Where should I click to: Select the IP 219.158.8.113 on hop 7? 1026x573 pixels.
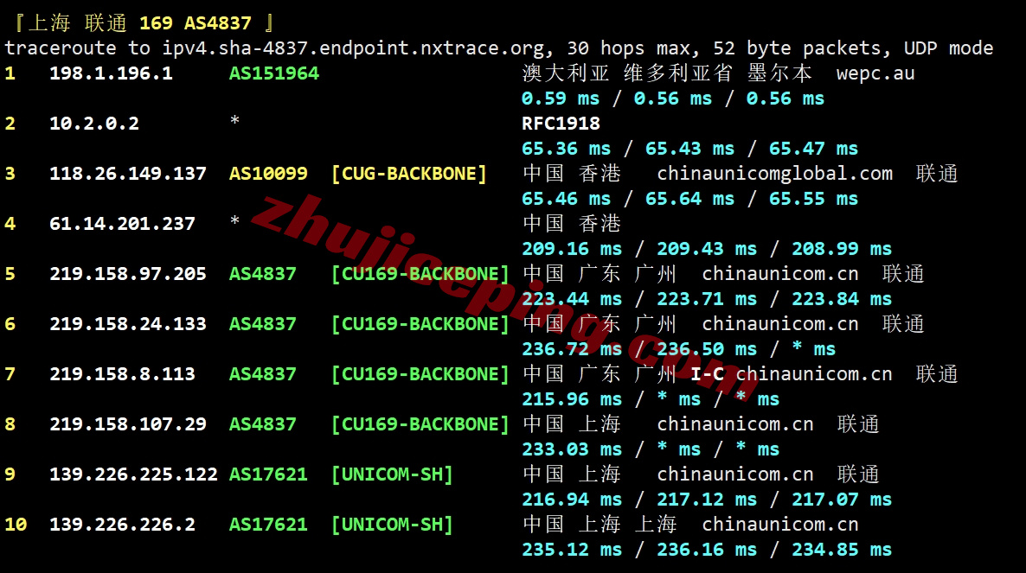pyautogui.click(x=122, y=374)
